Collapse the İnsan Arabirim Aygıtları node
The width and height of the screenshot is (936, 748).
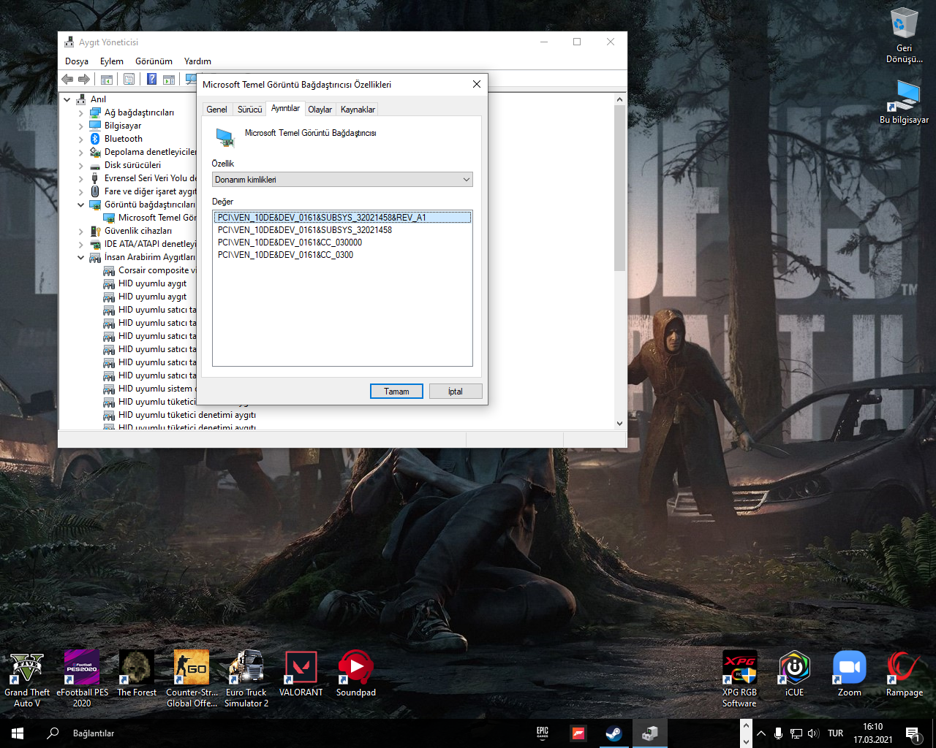coord(80,258)
